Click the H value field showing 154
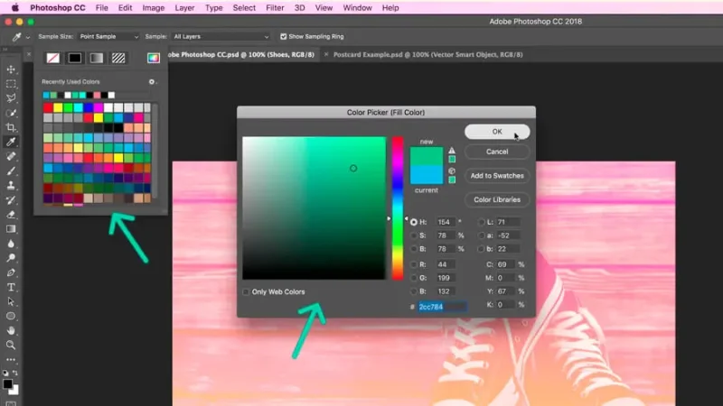 tap(446, 222)
